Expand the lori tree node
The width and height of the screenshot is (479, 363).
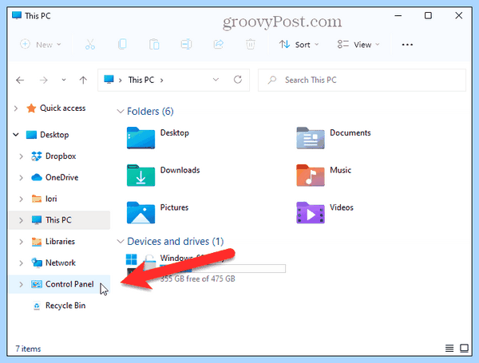point(21,199)
